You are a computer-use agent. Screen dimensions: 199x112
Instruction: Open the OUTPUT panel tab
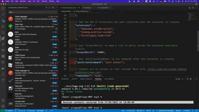point(74,79)
